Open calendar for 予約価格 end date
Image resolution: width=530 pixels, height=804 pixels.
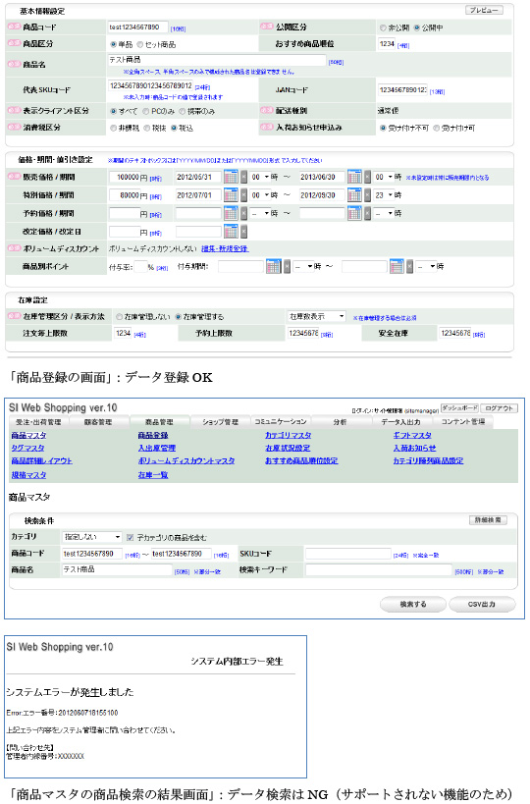[x=354, y=213]
